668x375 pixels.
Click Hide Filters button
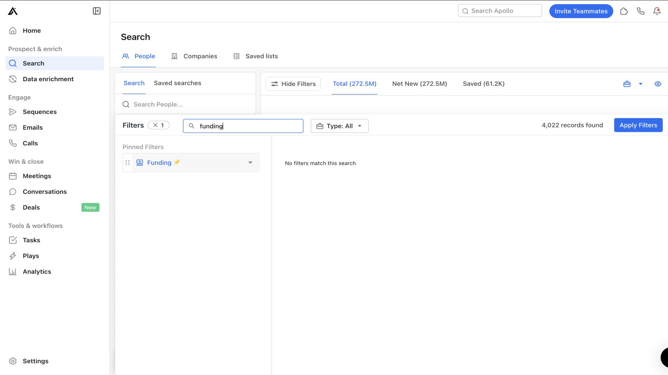click(293, 84)
